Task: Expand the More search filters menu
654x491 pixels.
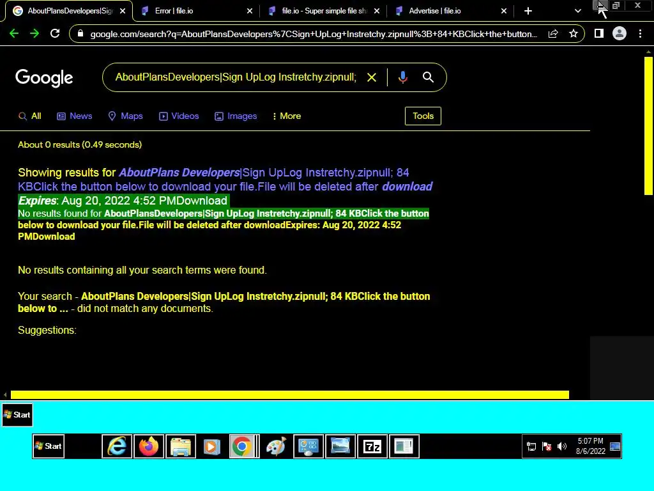Action: coord(287,116)
